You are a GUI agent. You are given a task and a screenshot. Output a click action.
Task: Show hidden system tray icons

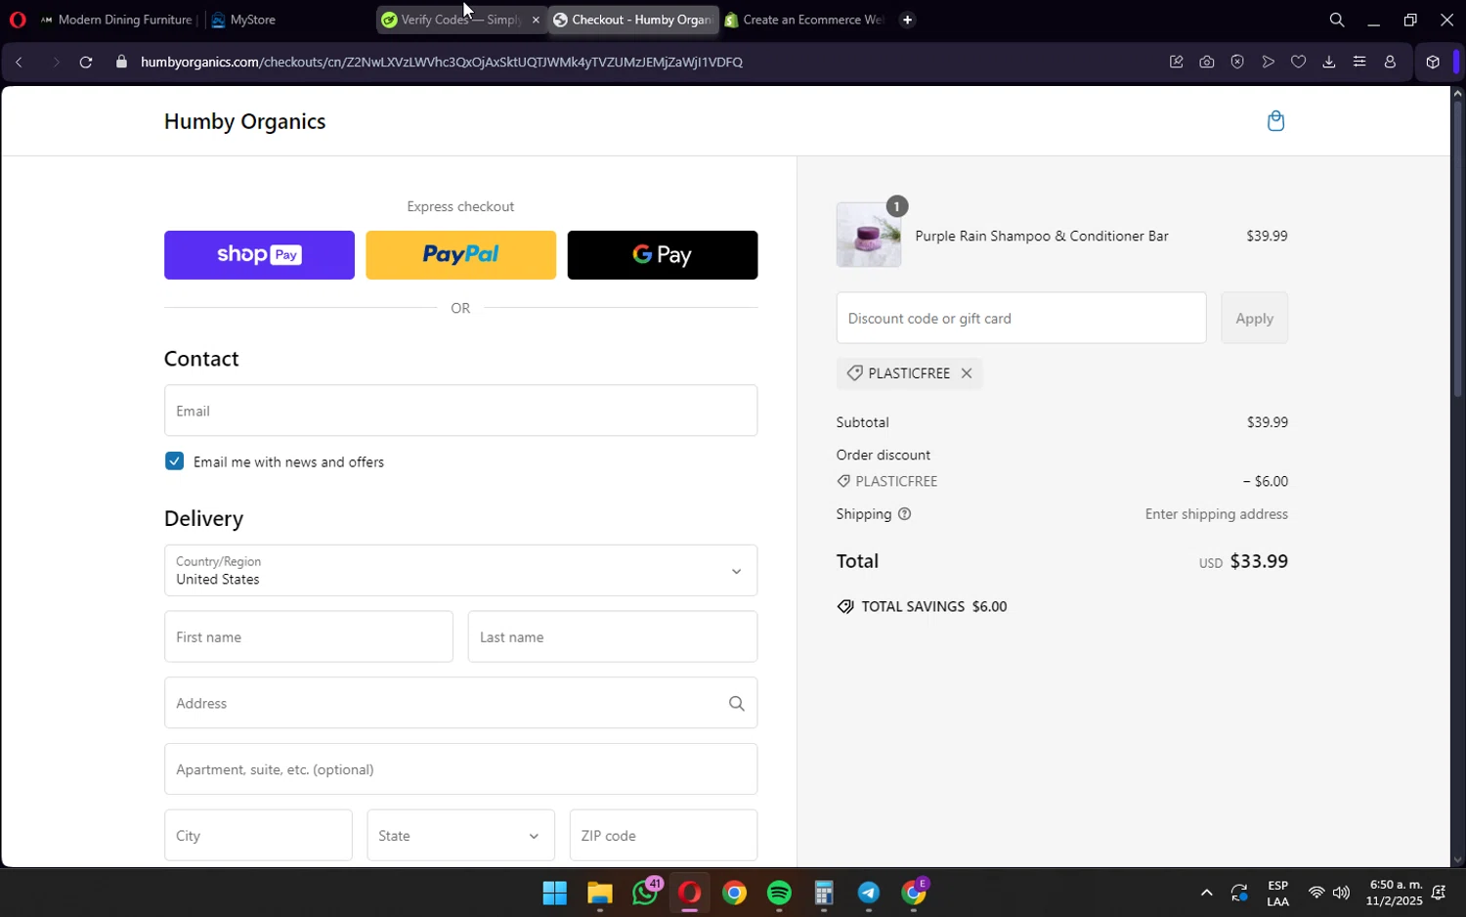point(1206,893)
